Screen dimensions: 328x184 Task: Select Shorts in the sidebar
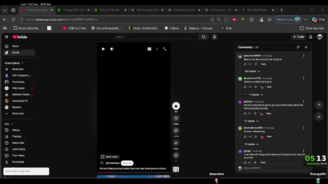pyautogui.click(x=19, y=52)
